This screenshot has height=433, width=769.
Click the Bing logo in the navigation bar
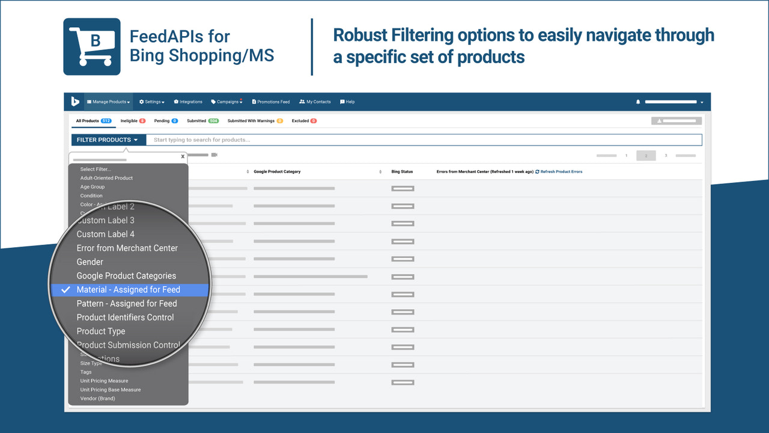click(74, 101)
